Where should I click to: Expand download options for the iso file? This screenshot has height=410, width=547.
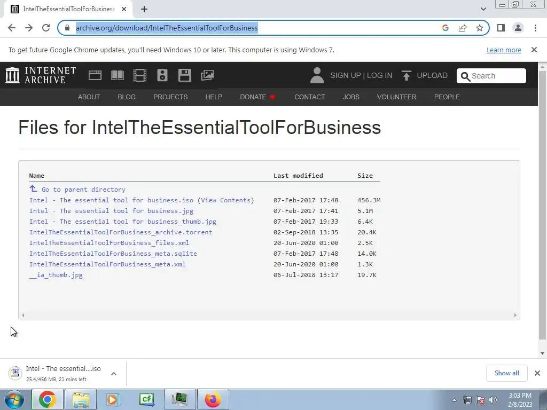114,373
